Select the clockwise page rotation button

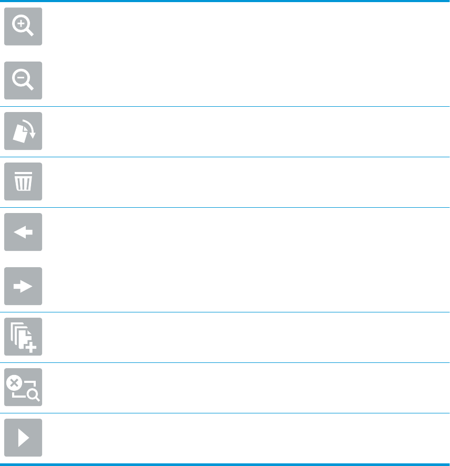click(23, 131)
